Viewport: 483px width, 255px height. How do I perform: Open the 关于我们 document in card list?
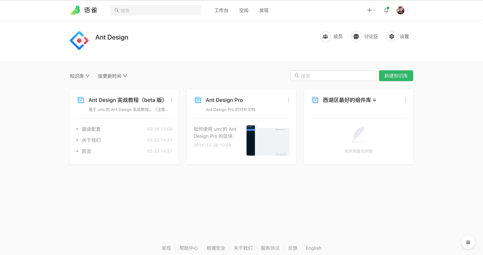(x=91, y=140)
